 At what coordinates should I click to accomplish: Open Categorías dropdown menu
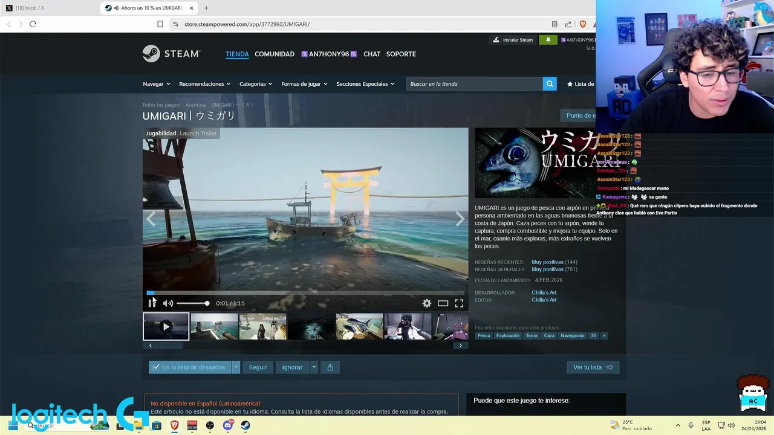256,84
